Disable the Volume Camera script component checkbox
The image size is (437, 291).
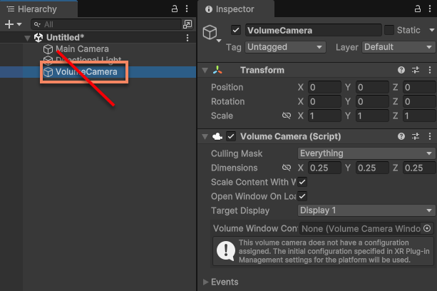231,136
